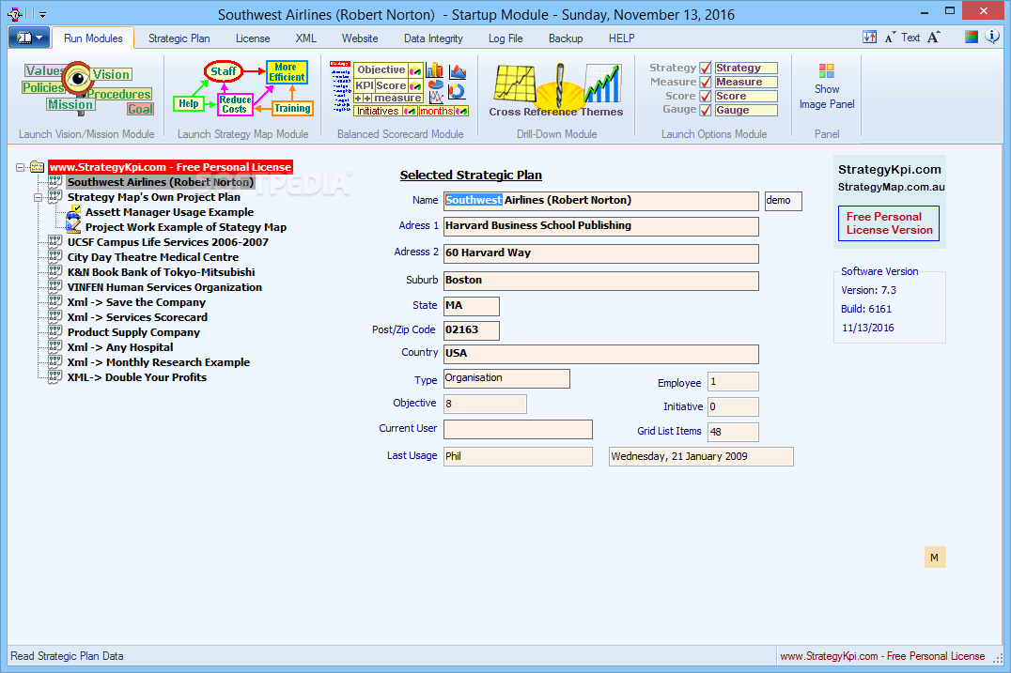Click the Name field with Southwest Airlines

[x=601, y=201]
